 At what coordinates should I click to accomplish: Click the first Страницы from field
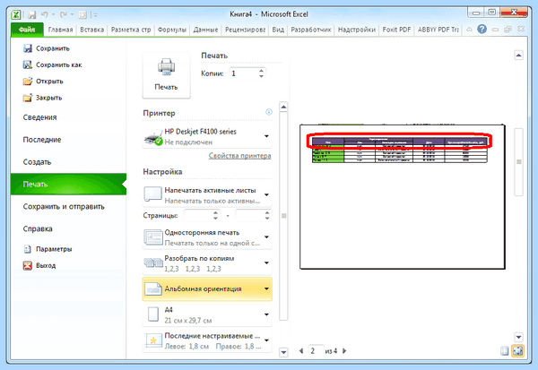point(199,215)
